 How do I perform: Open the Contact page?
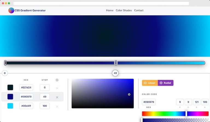(x=139, y=10)
